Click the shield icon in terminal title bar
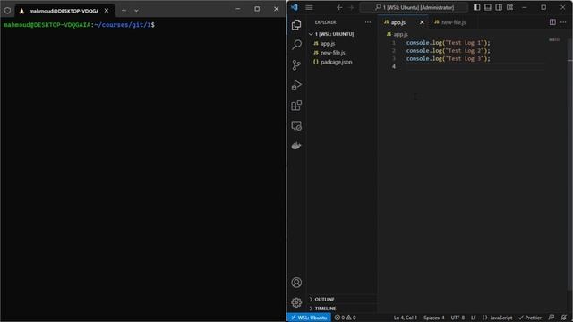The image size is (573, 322). click(x=8, y=11)
